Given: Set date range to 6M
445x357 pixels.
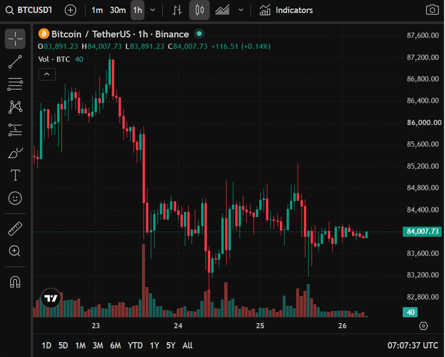Looking at the screenshot, I should click(x=115, y=345).
